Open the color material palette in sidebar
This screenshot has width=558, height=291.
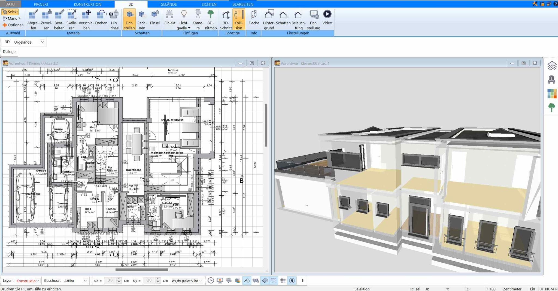pos(552,94)
